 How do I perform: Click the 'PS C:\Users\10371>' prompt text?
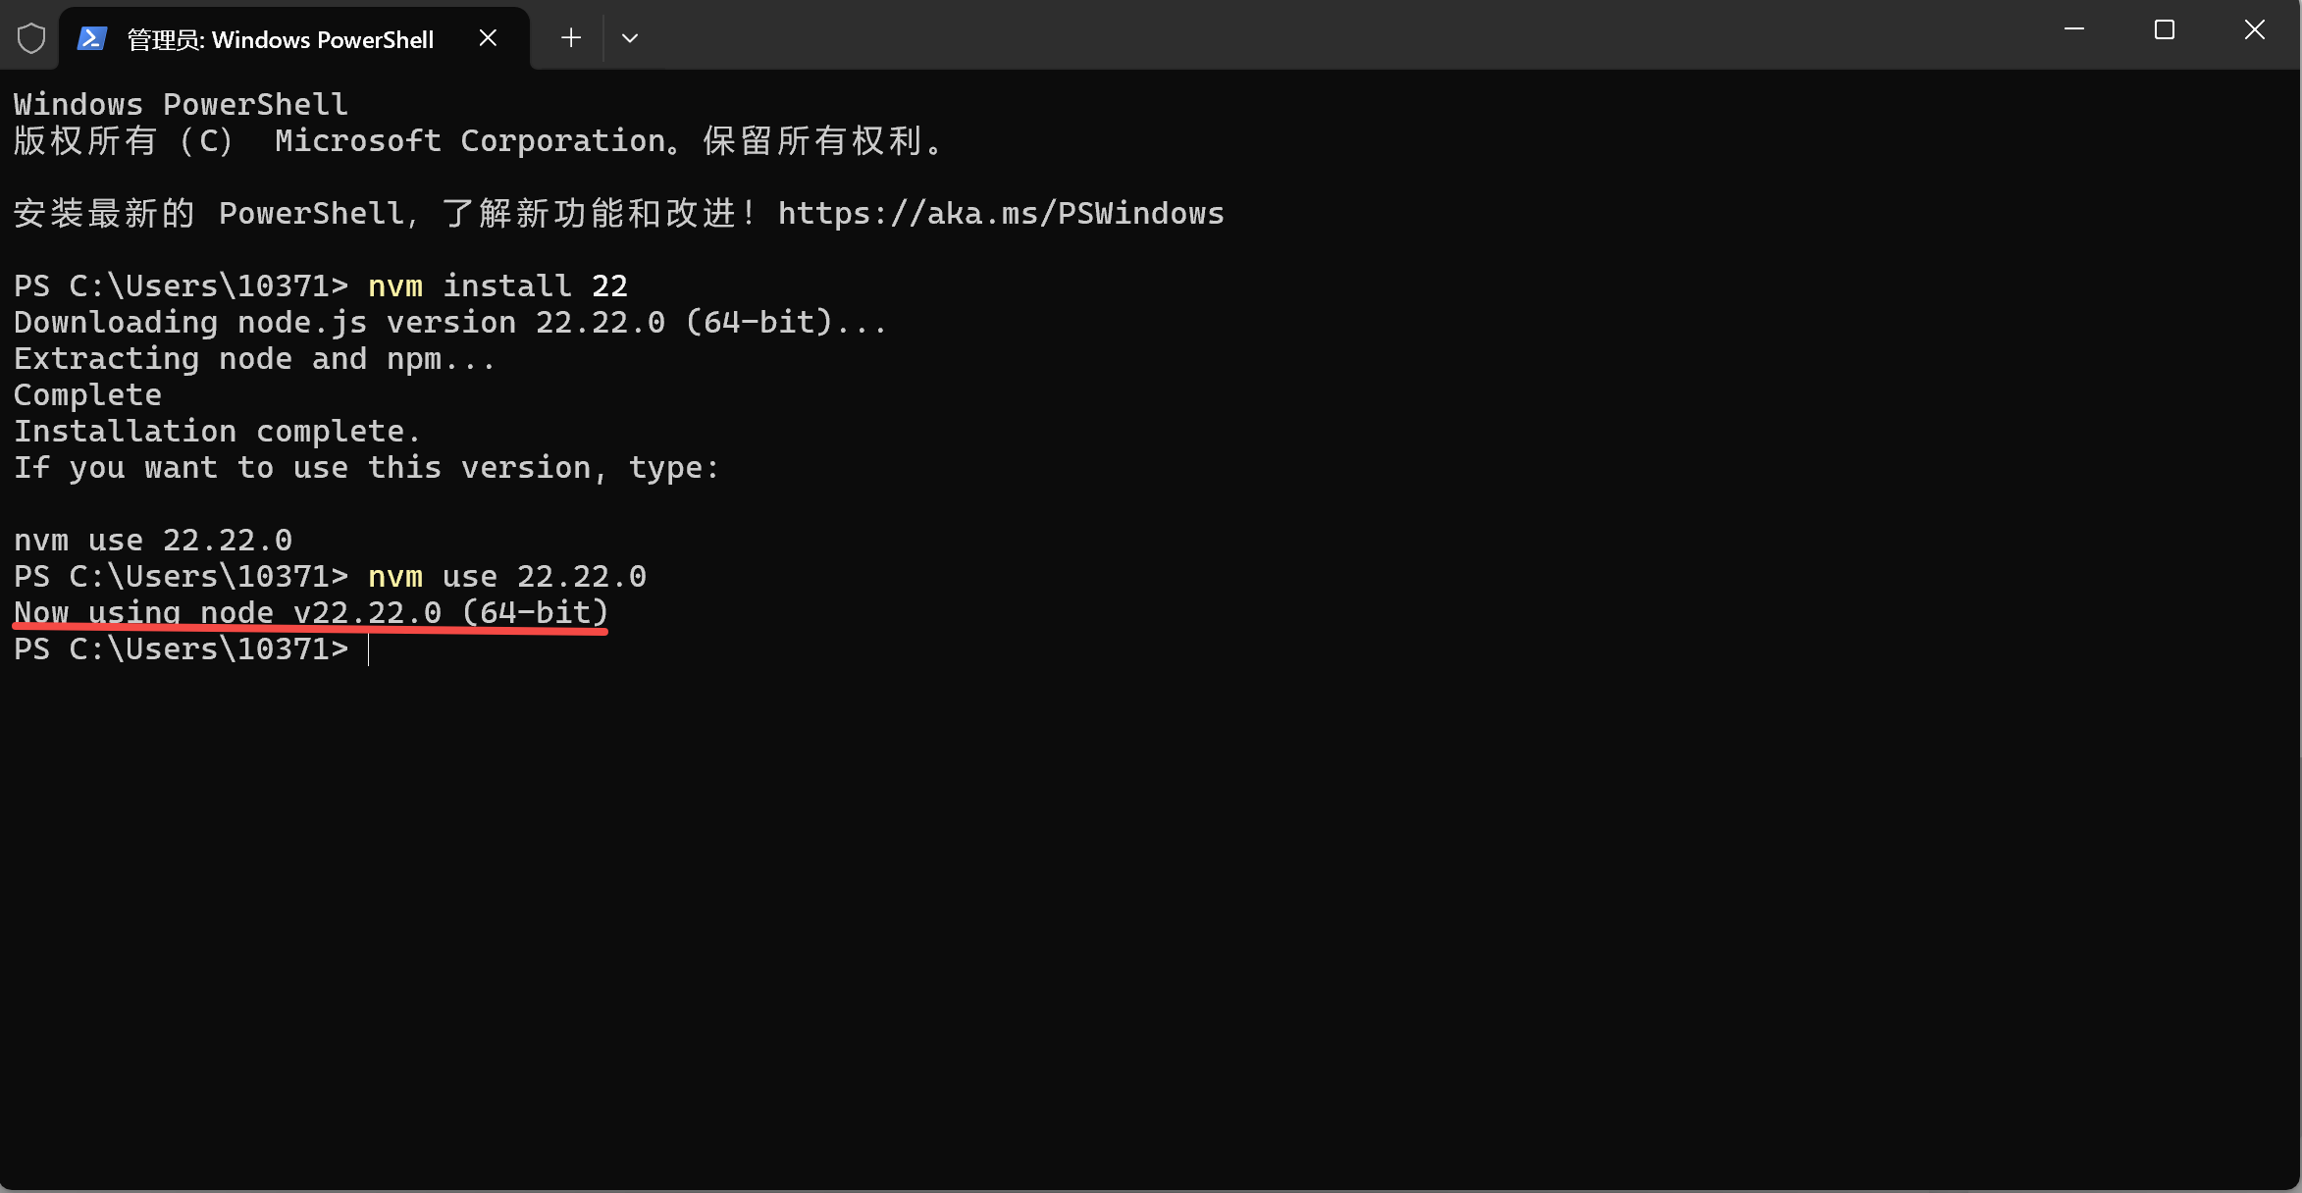point(181,648)
